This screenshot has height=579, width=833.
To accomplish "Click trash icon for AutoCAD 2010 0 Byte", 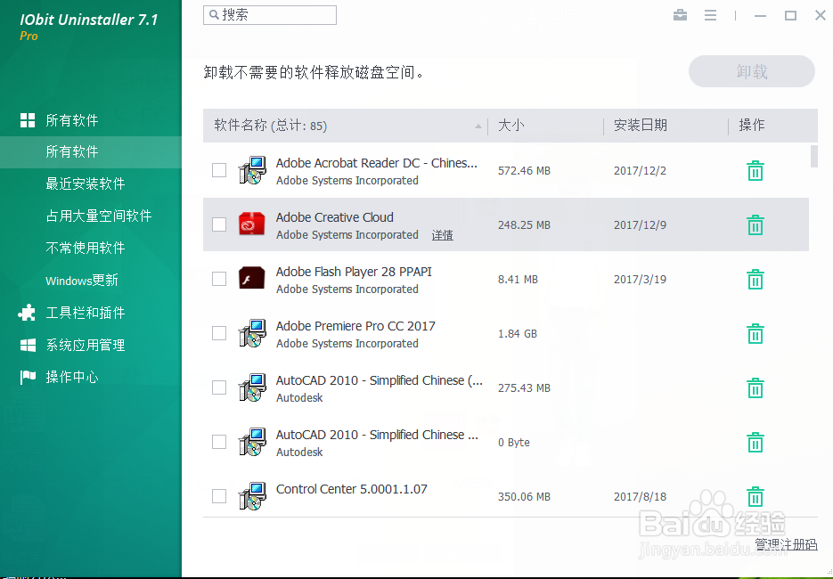I will click(755, 443).
